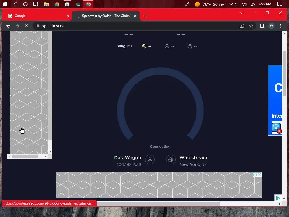Open network status tray icon

(x=238, y=4)
